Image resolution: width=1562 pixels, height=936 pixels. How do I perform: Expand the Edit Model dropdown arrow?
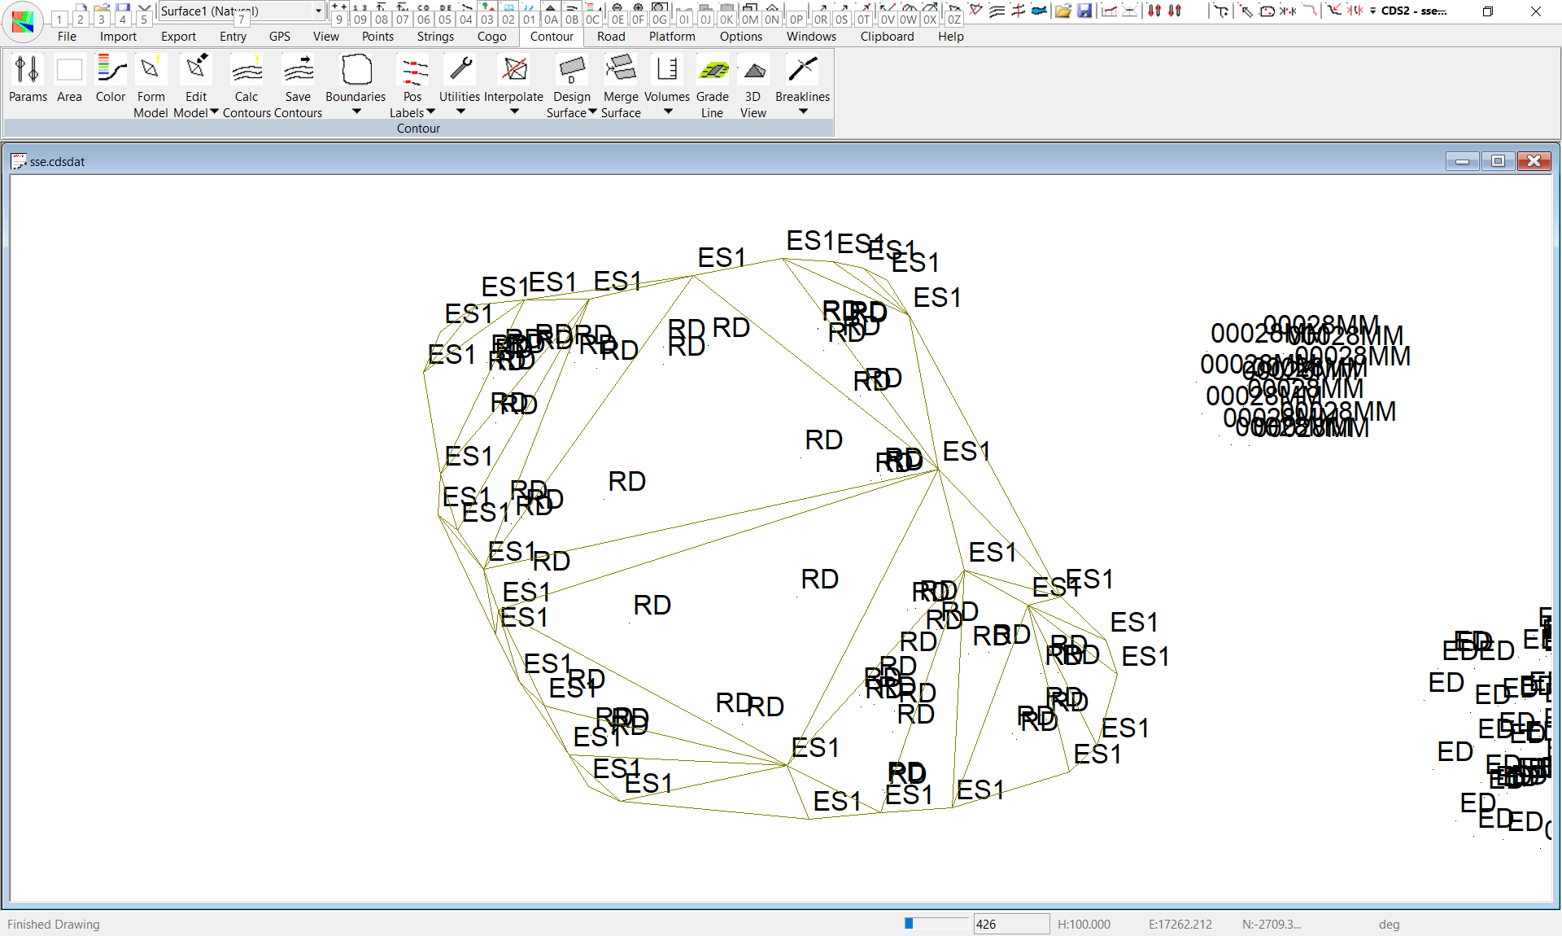coord(215,112)
